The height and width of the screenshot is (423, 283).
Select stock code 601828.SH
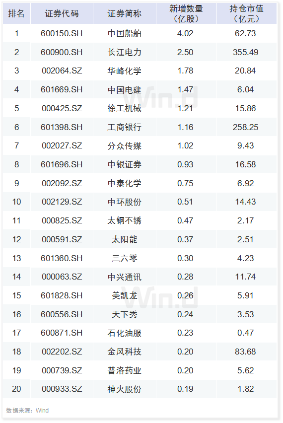coord(62,296)
